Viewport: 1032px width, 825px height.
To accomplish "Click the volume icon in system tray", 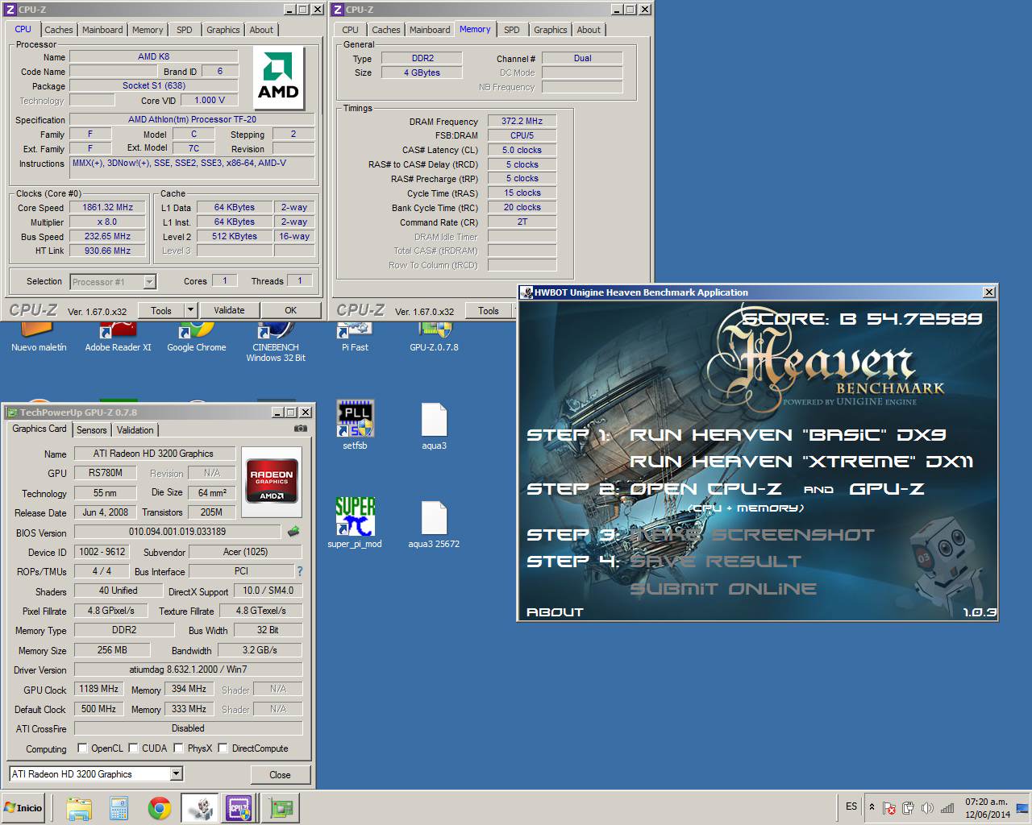I will (927, 808).
